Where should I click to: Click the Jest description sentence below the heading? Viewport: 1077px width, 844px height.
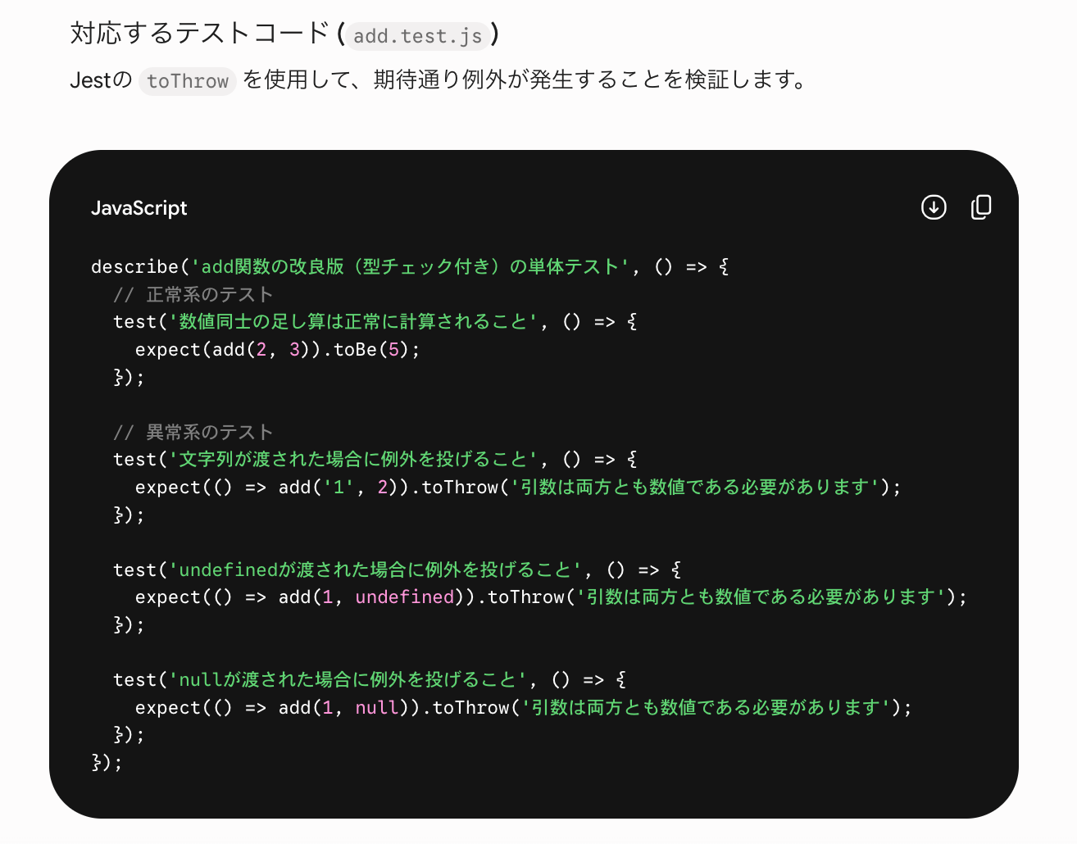(440, 80)
